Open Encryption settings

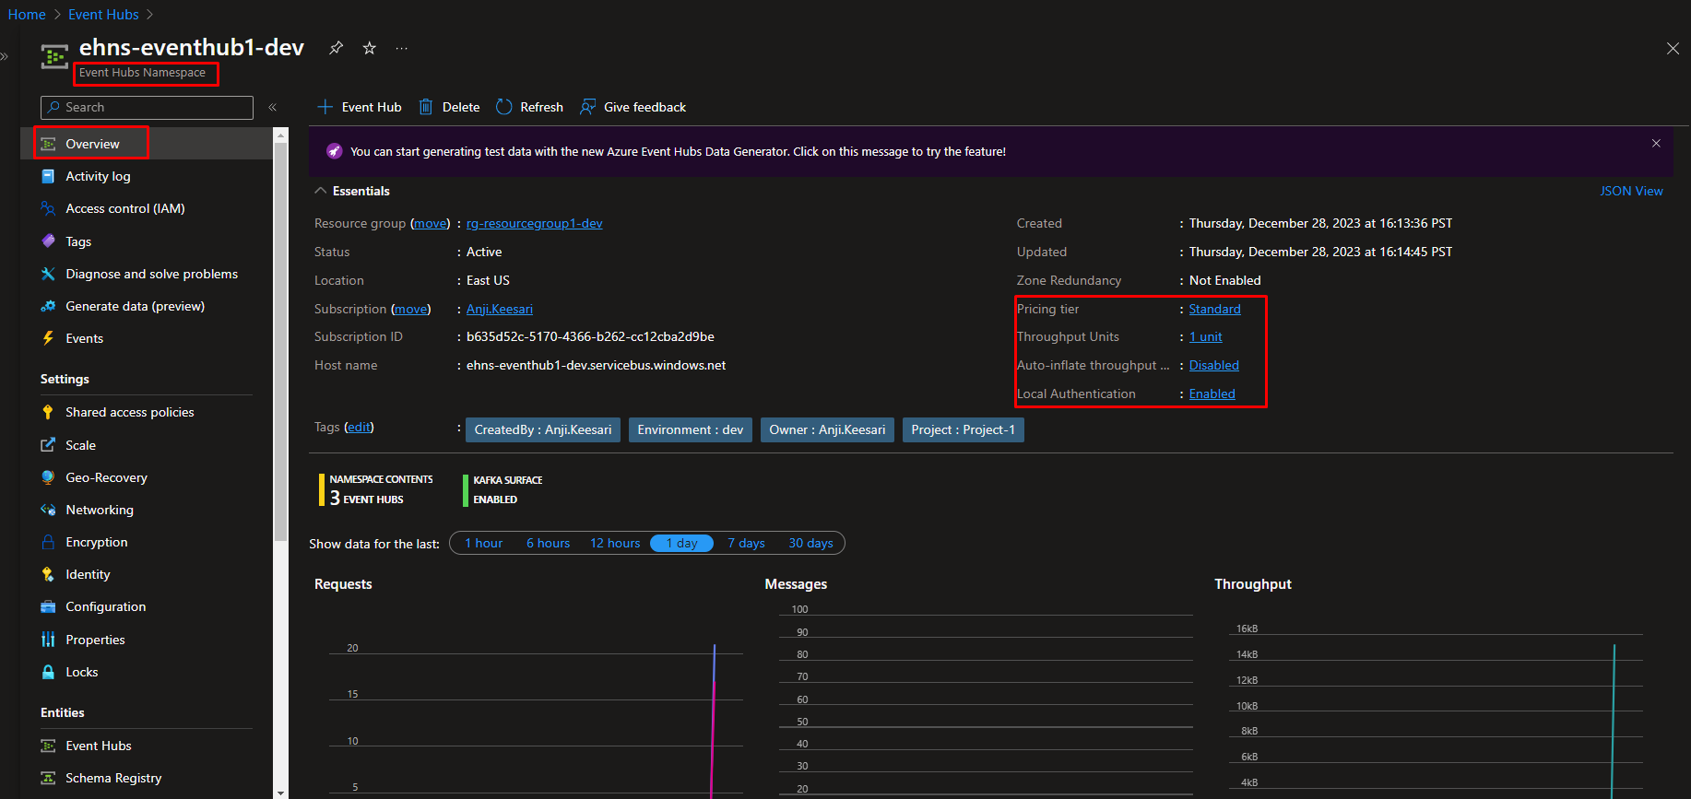tap(148, 542)
